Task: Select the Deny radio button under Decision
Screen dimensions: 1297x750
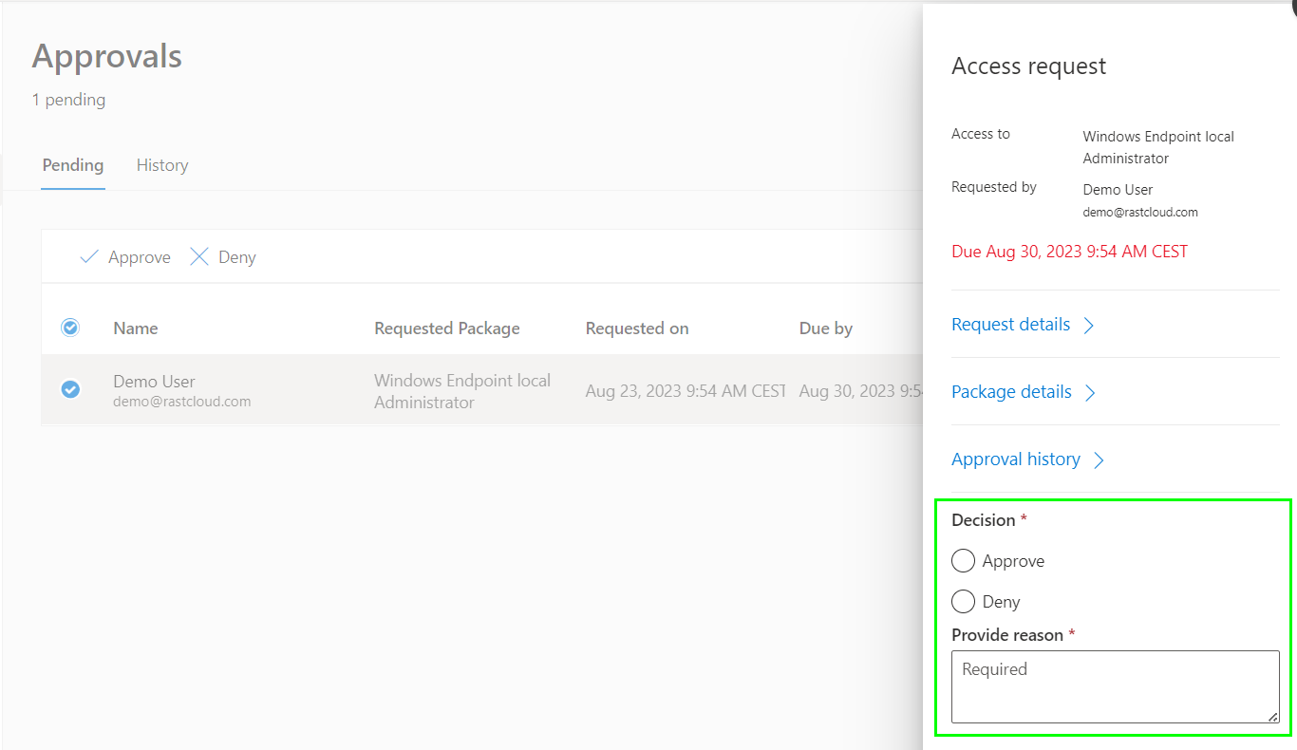Action: tap(963, 602)
